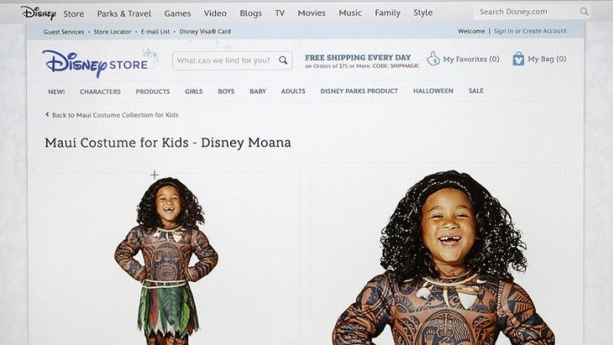Click the Disney logo in top bar

(39, 13)
